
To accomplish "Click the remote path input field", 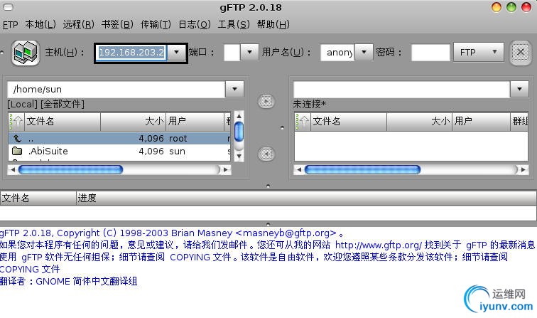I will pyautogui.click(x=402, y=89).
